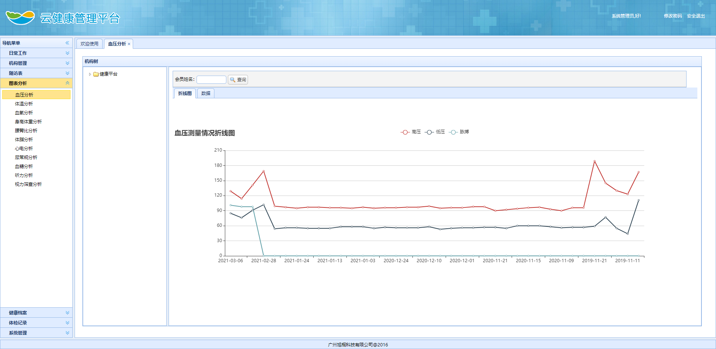Screen dimensions: 716x349
Task: Click the 安全退出 logout link
Action: pos(696,16)
